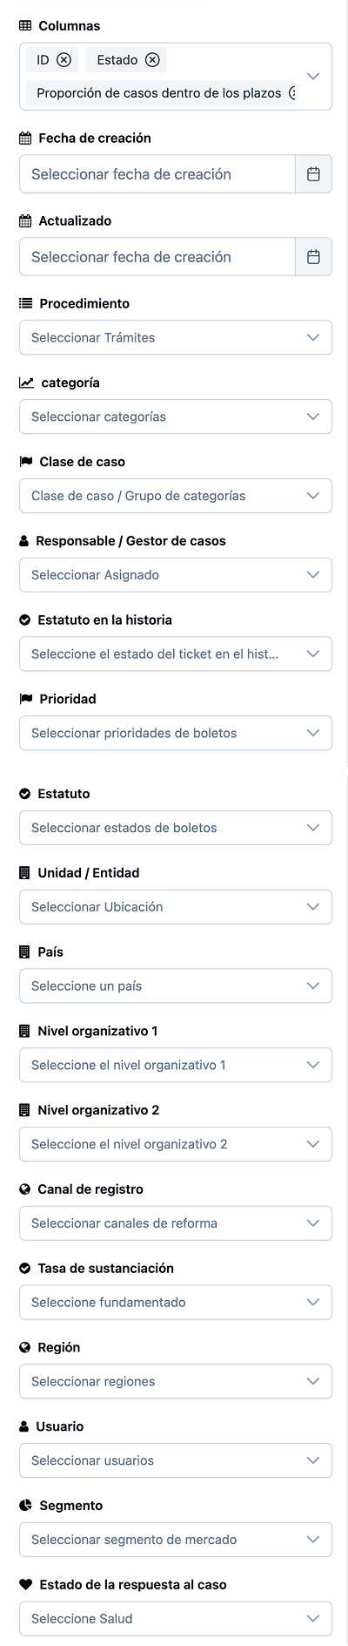
Task: Open Seleccionar estados de boletos dropdown
Action: point(176,828)
